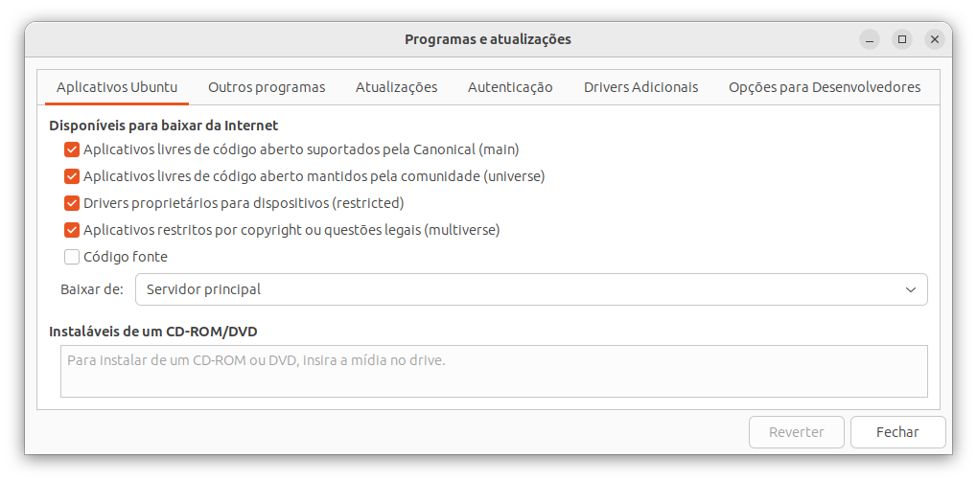Image resolution: width=977 pixels, height=482 pixels.
Task: Enable the Código fonte checkbox
Action: 72,257
